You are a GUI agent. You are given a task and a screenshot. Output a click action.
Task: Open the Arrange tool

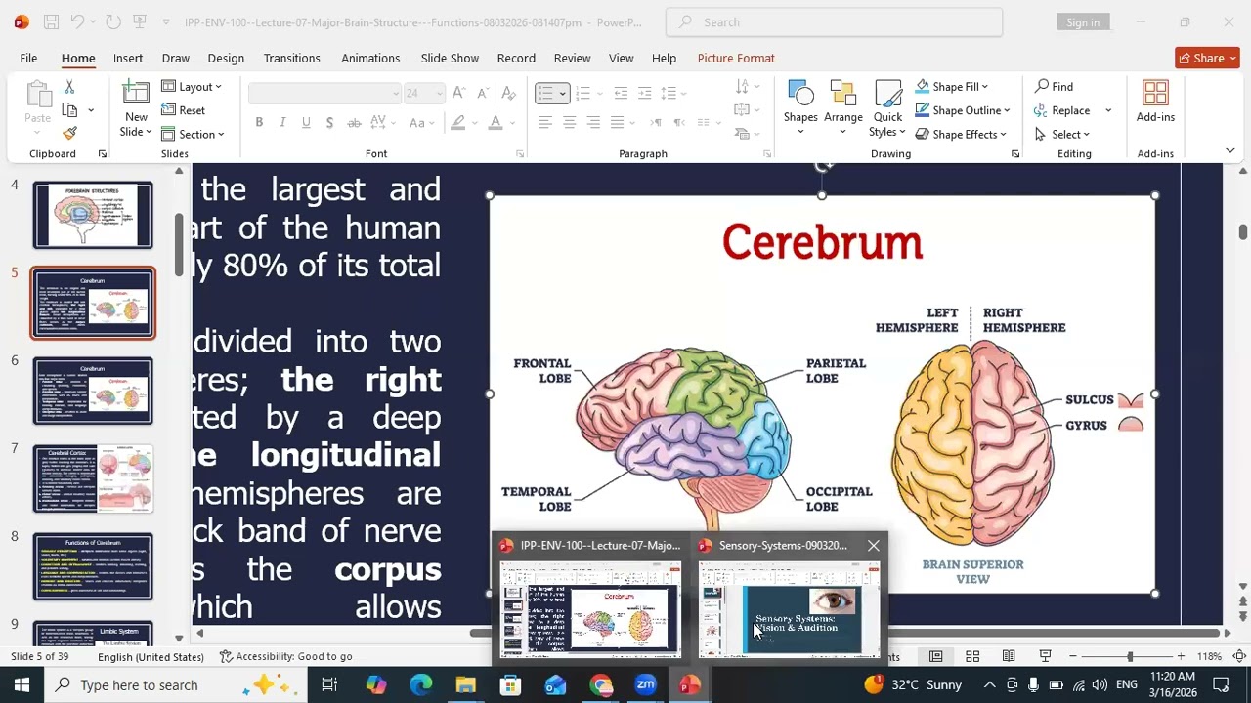point(842,94)
